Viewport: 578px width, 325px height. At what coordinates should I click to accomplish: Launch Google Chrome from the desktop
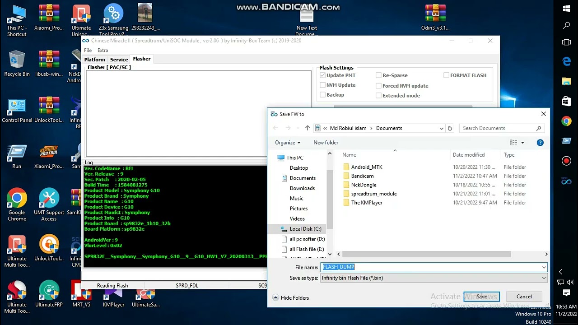tap(17, 204)
